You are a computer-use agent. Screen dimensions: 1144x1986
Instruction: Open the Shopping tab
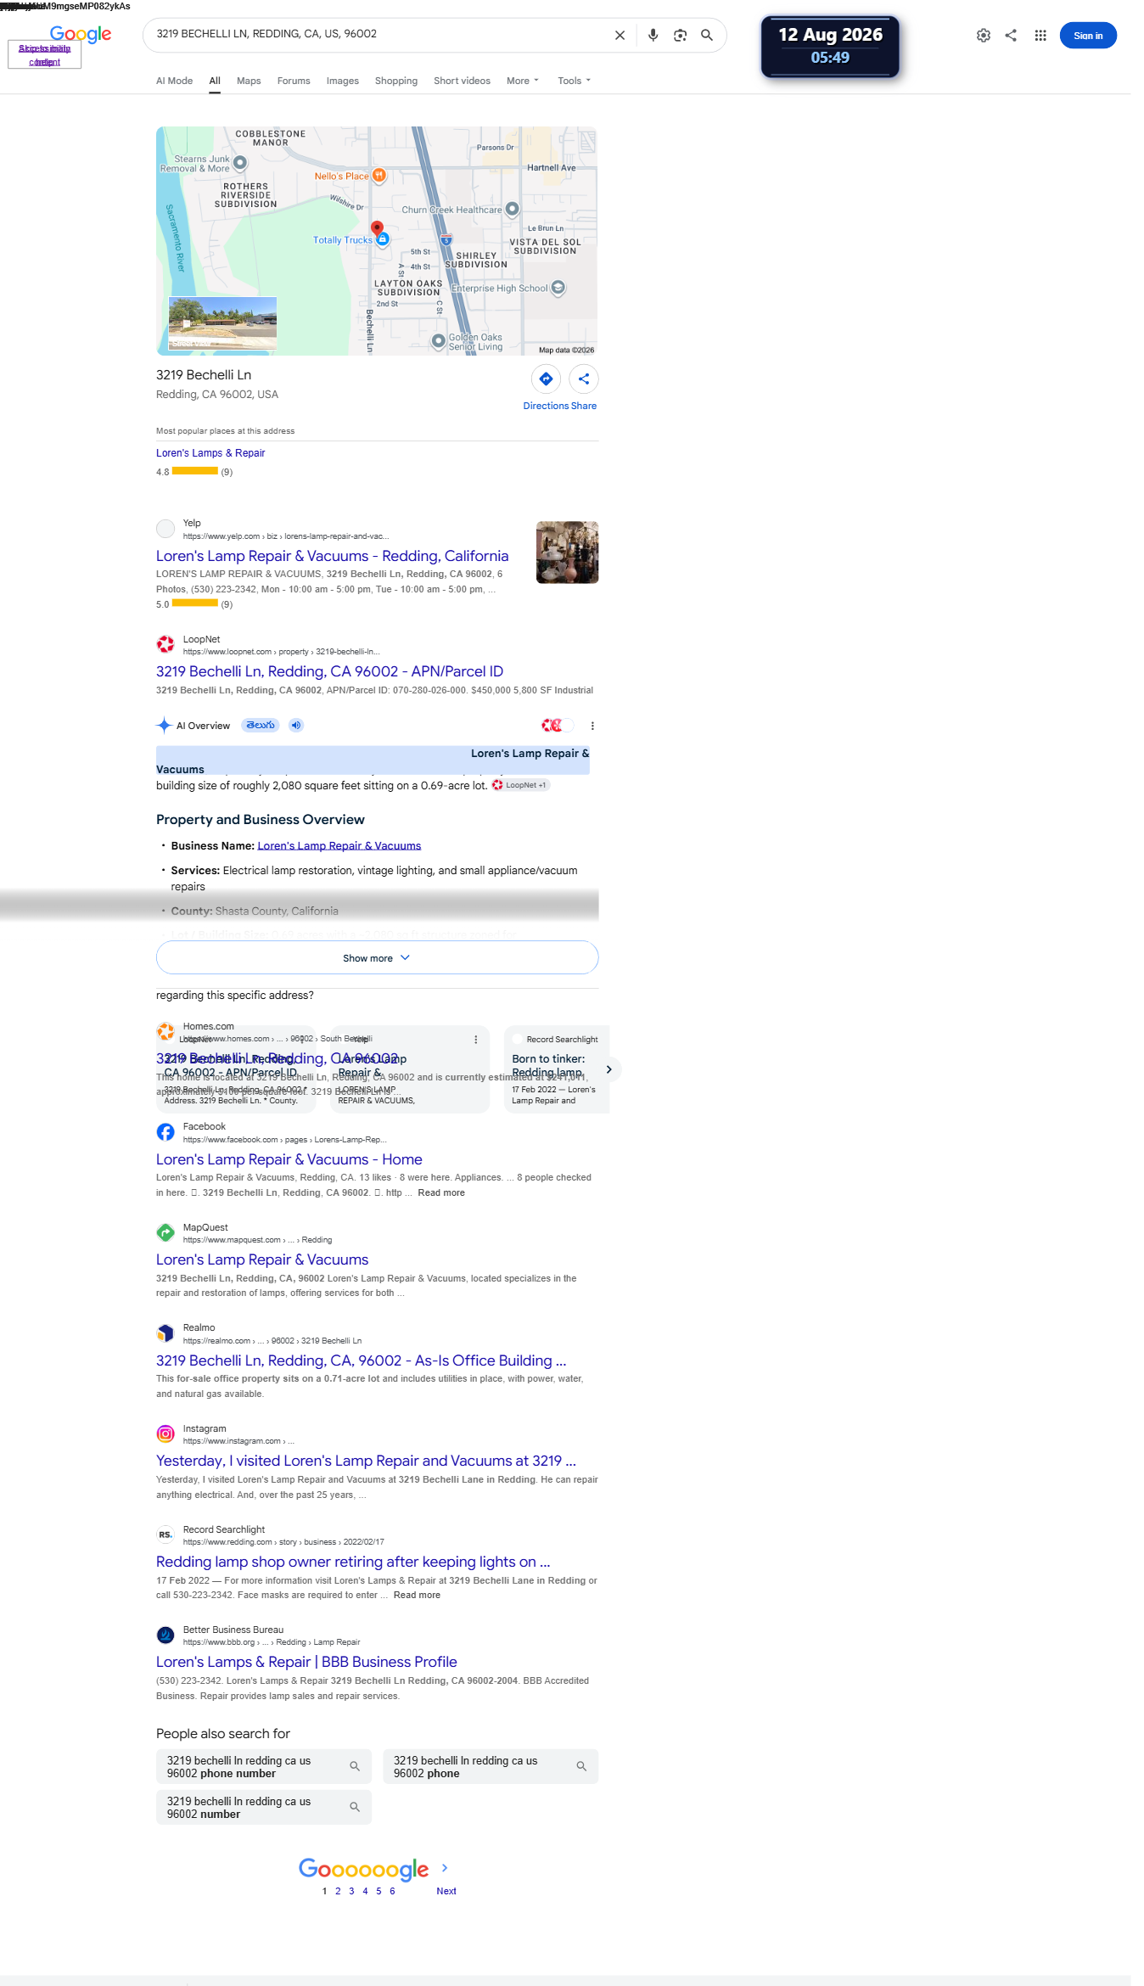396,81
